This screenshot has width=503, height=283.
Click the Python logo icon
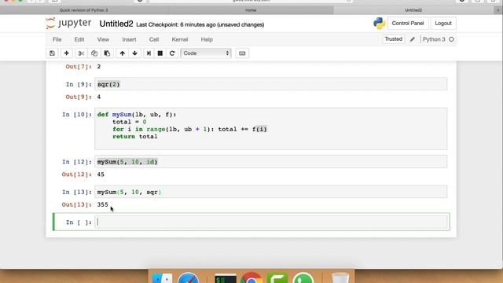pyautogui.click(x=379, y=24)
